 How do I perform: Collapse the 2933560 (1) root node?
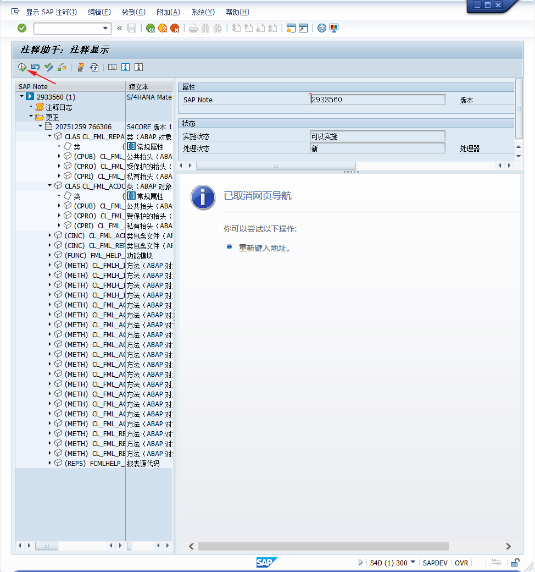tap(21, 97)
